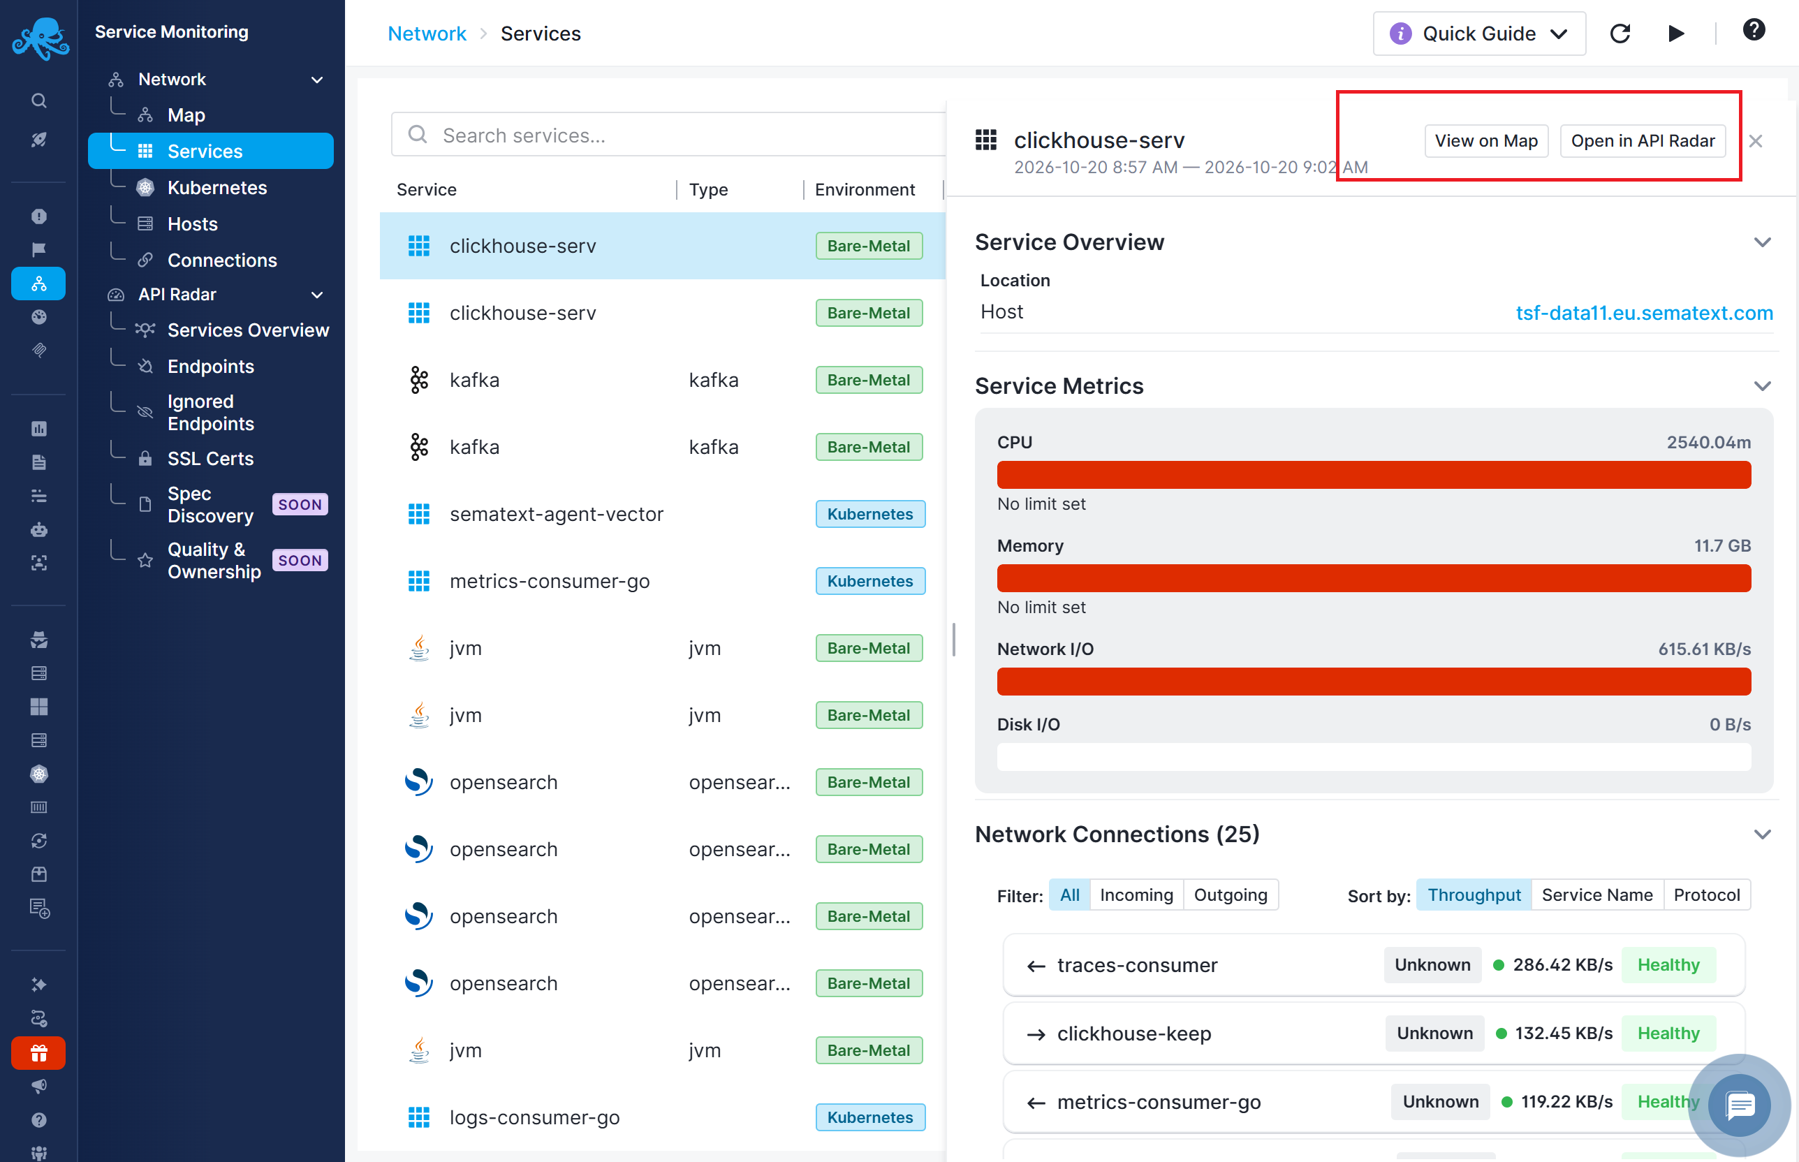
Task: Filter connections by Outgoing
Action: (x=1230, y=895)
